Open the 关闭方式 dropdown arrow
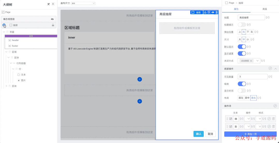The height and width of the screenshot is (143, 279). 258,61
